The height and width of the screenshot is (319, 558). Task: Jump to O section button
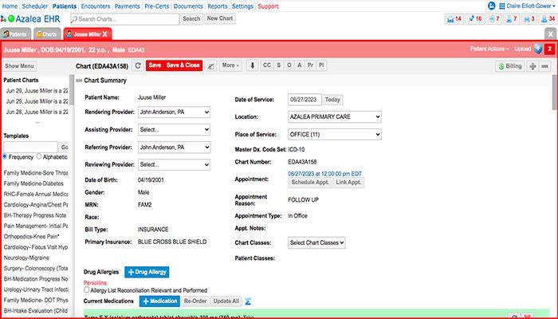point(289,65)
